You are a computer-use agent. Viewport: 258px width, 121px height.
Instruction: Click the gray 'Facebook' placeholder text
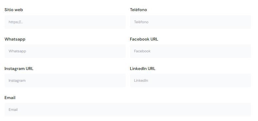(142, 51)
